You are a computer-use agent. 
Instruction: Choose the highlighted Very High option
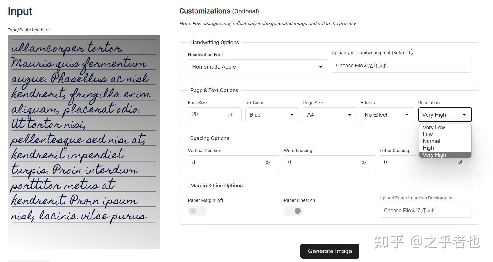click(x=435, y=155)
